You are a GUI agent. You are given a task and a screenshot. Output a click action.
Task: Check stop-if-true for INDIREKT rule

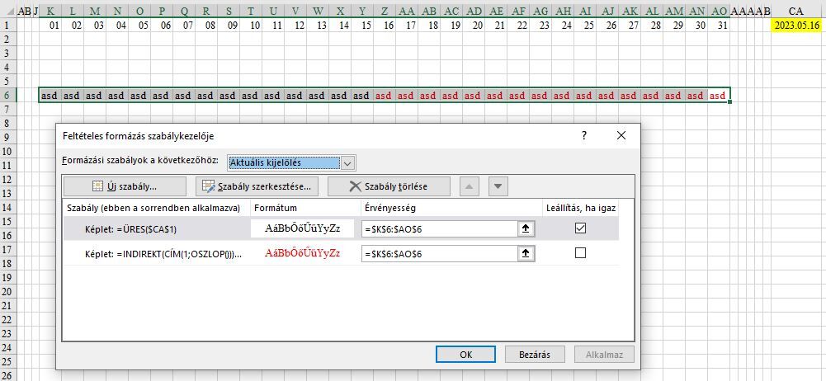click(x=581, y=253)
